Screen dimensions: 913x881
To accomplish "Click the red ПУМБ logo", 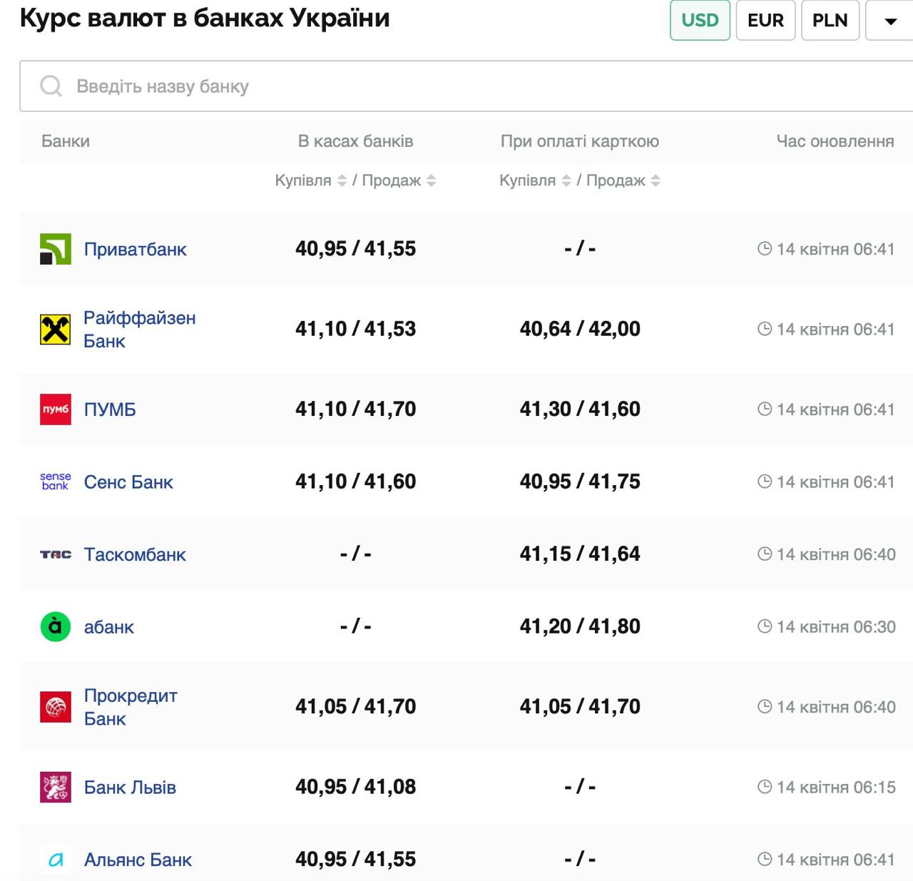I will (x=55, y=409).
